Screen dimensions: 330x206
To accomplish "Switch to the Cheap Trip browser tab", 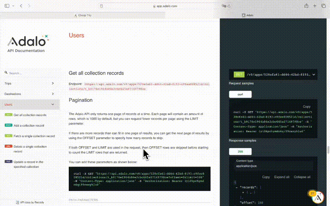I will (83, 15).
